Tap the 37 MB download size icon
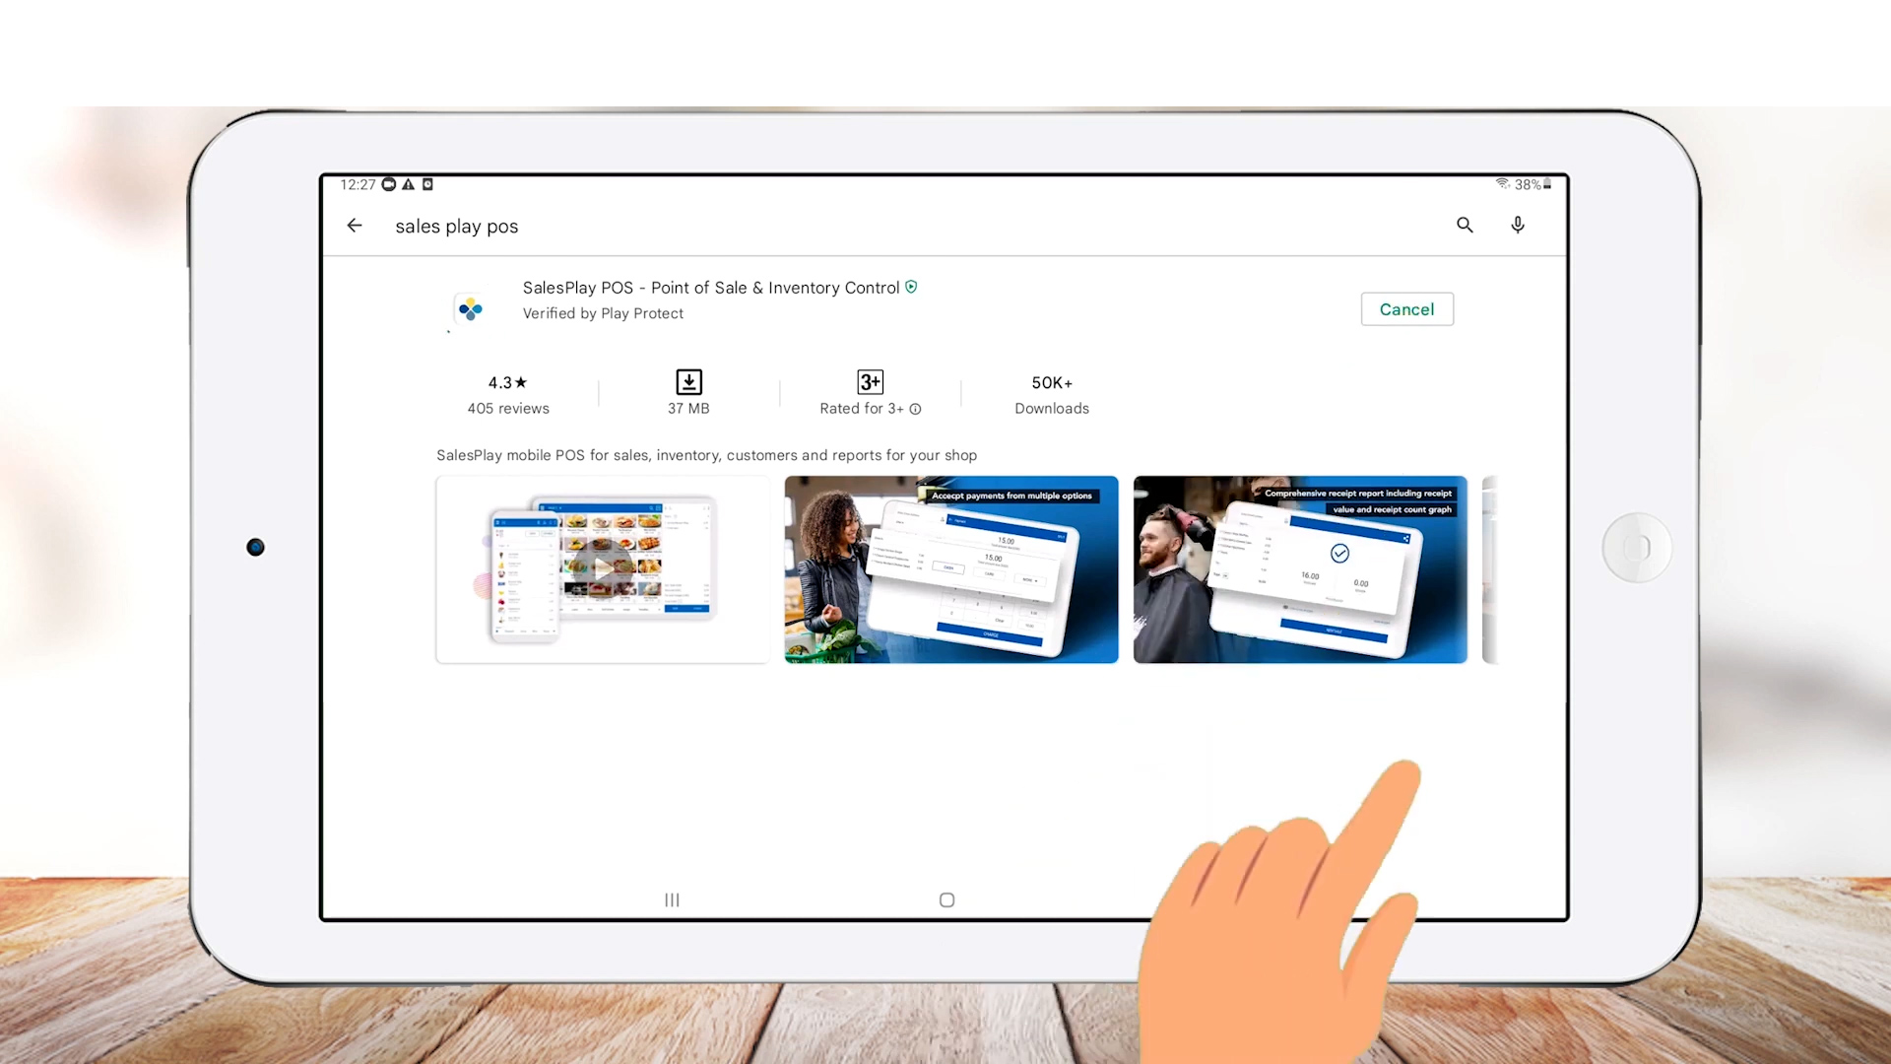 (688, 381)
